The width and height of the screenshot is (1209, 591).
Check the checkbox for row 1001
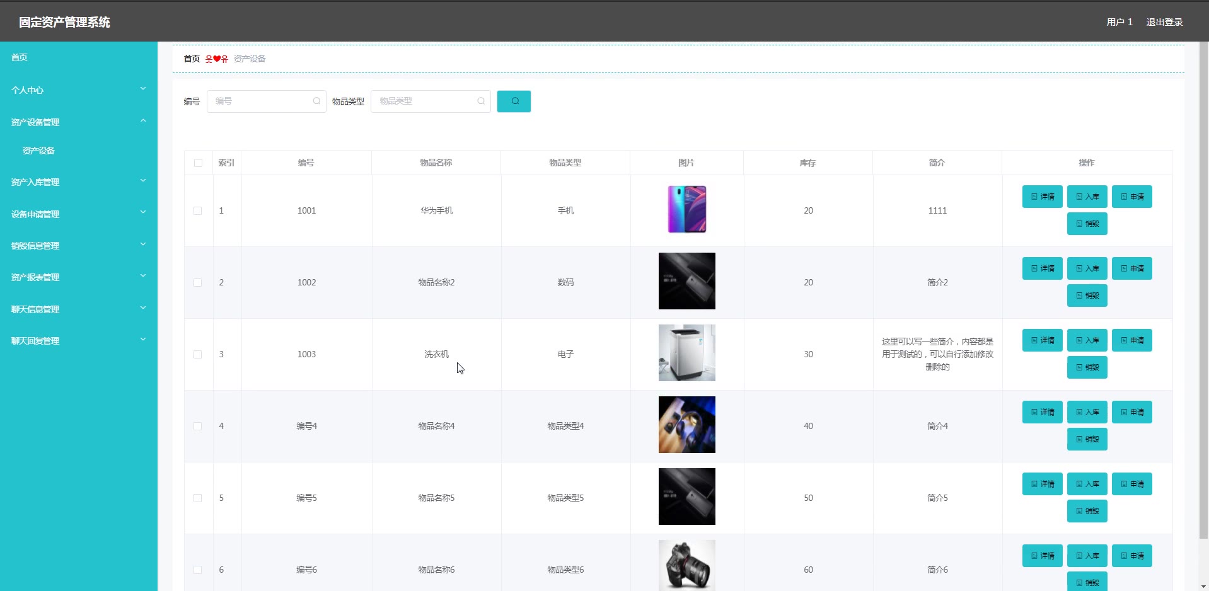[198, 211]
